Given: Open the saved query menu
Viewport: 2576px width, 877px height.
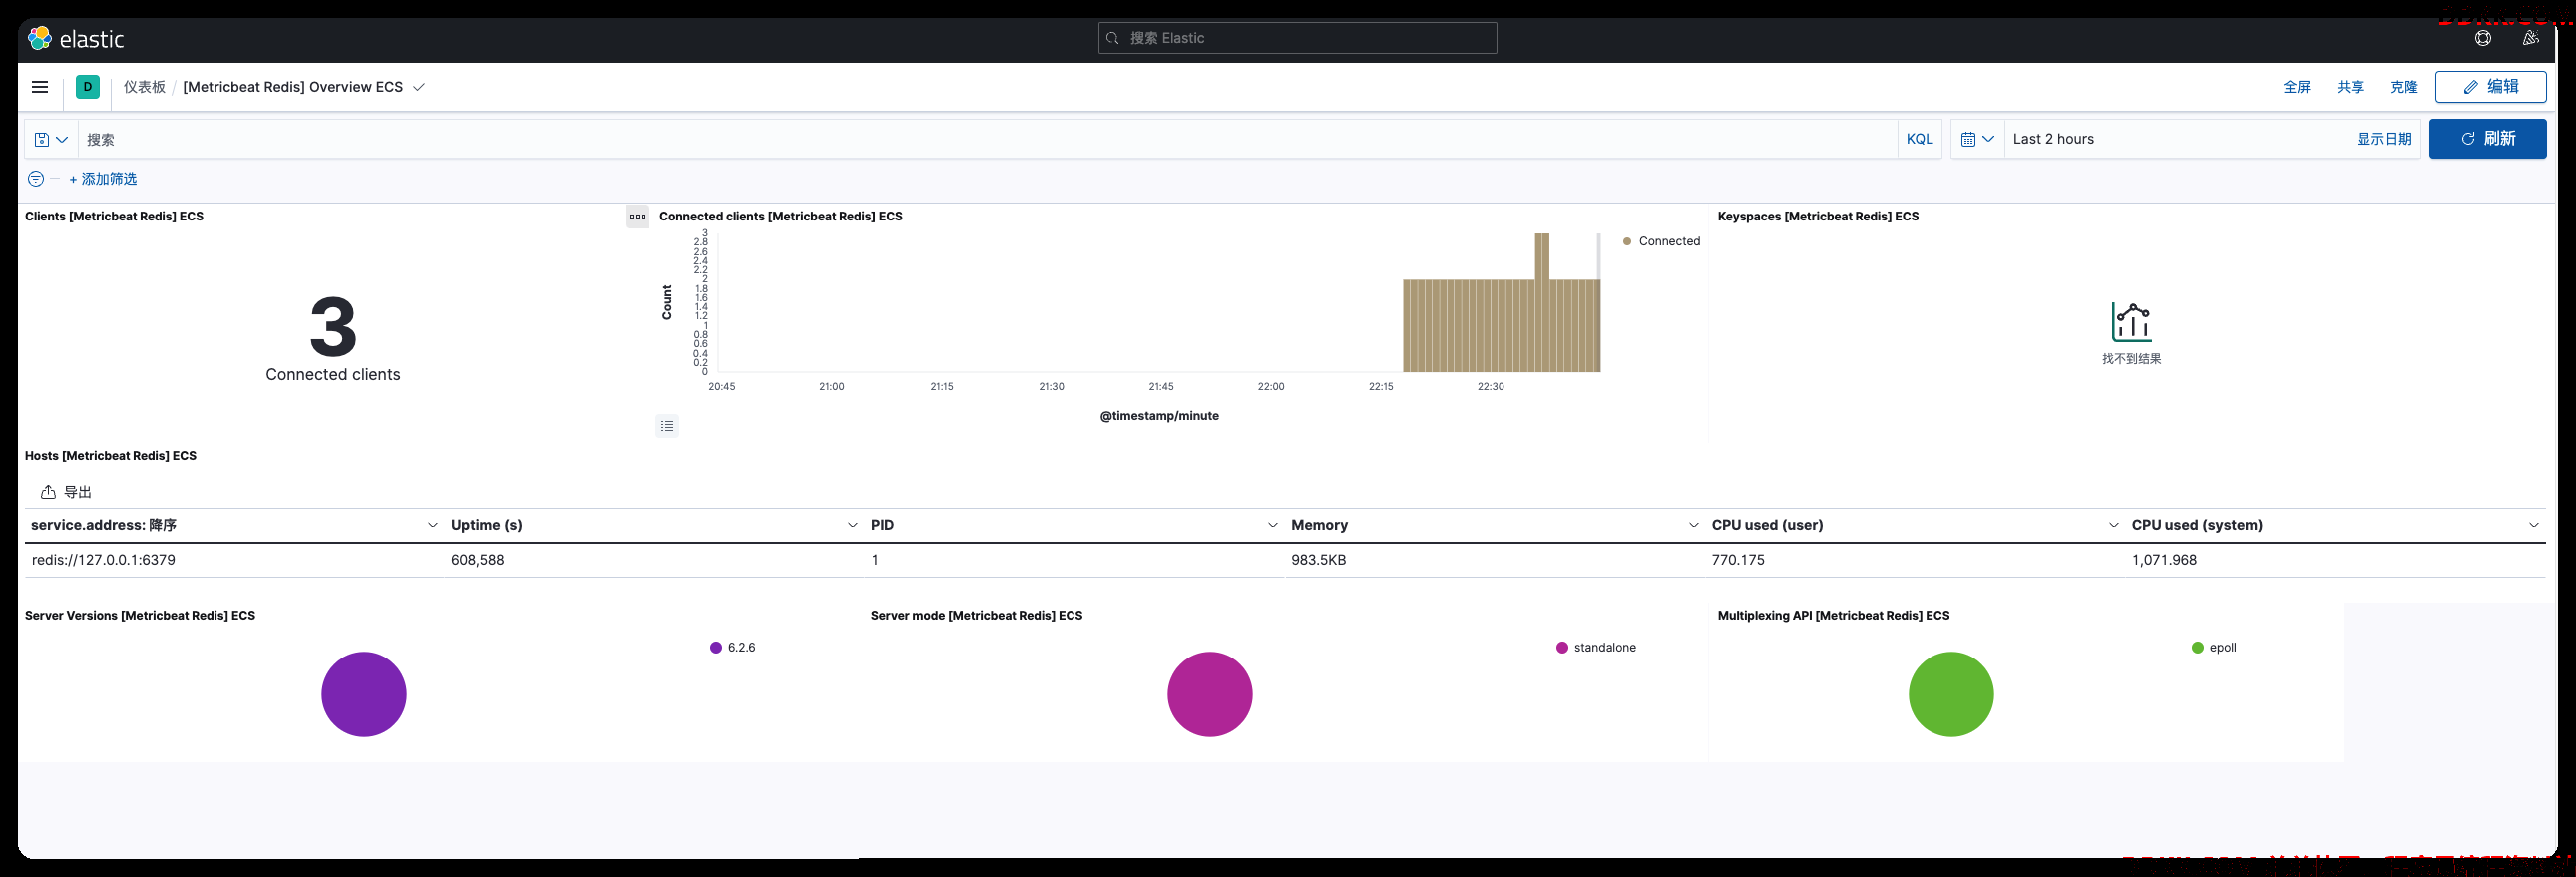Looking at the screenshot, I should 50,139.
